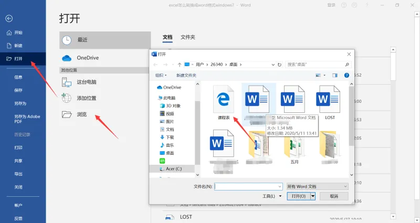Click the up-folder arrow in the dialog
The height and width of the screenshot is (223, 420).
pos(180,65)
